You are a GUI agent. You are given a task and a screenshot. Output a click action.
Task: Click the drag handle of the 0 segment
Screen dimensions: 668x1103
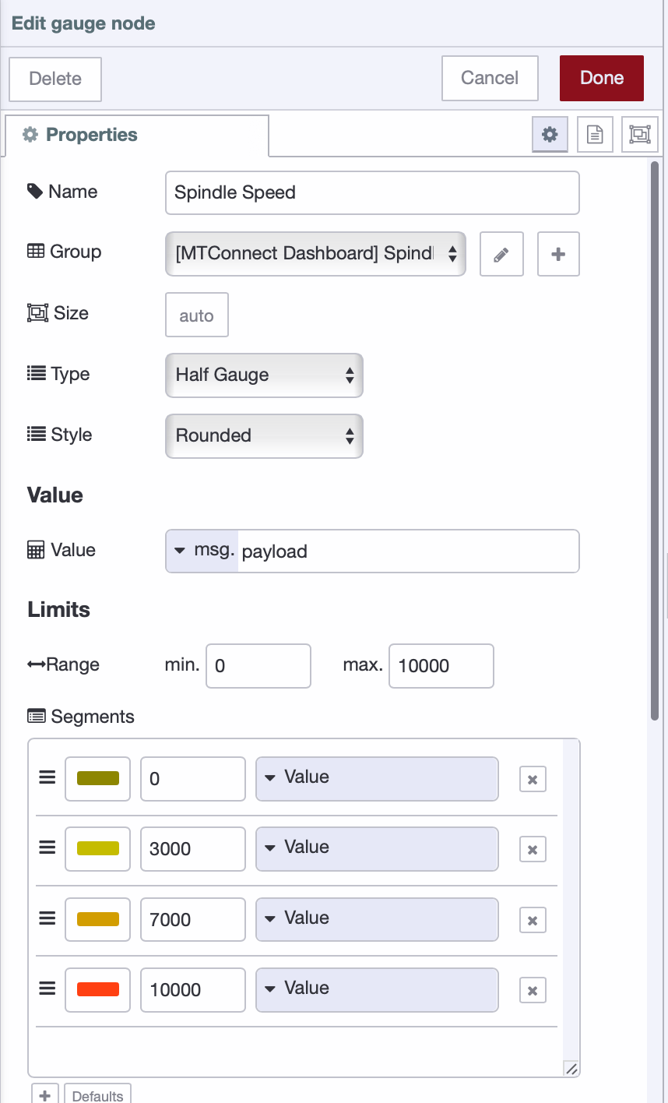46,777
